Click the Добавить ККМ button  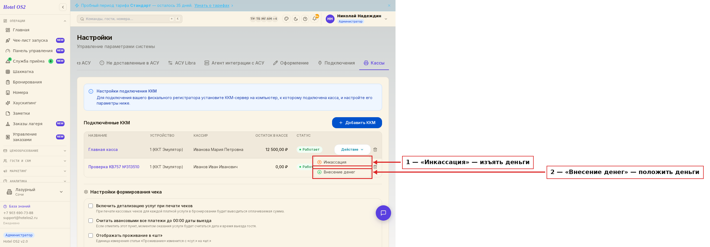pos(357,123)
